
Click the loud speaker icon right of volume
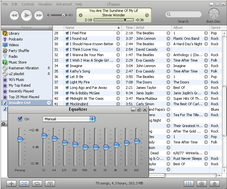point(71,15)
